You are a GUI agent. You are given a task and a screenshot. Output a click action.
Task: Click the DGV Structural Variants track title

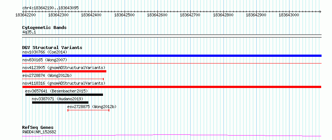coord(52,48)
